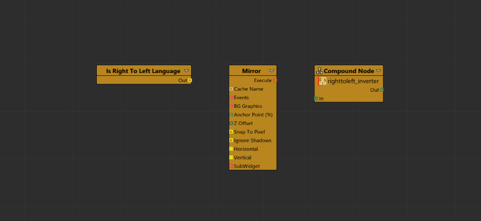Screen dimensions: 481x221
Task: Click the righttoleft_inverter label
Action: 353,81
